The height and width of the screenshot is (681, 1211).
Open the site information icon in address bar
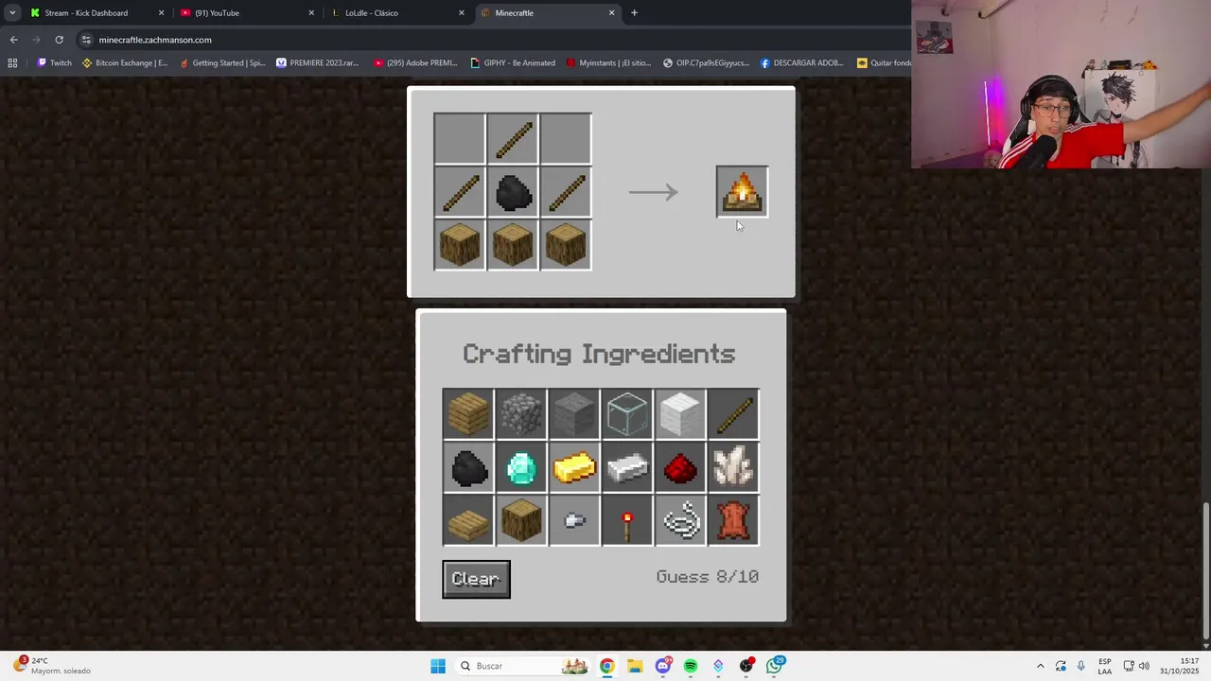click(x=86, y=40)
